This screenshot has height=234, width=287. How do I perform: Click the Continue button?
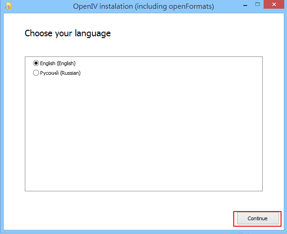[258, 218]
